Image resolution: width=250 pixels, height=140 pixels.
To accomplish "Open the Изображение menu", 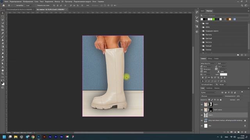I will (28, 2).
